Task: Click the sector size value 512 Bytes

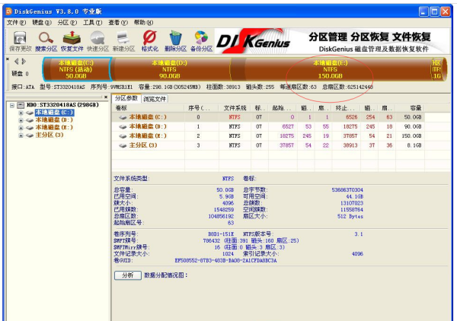Action: pyautogui.click(x=350, y=216)
